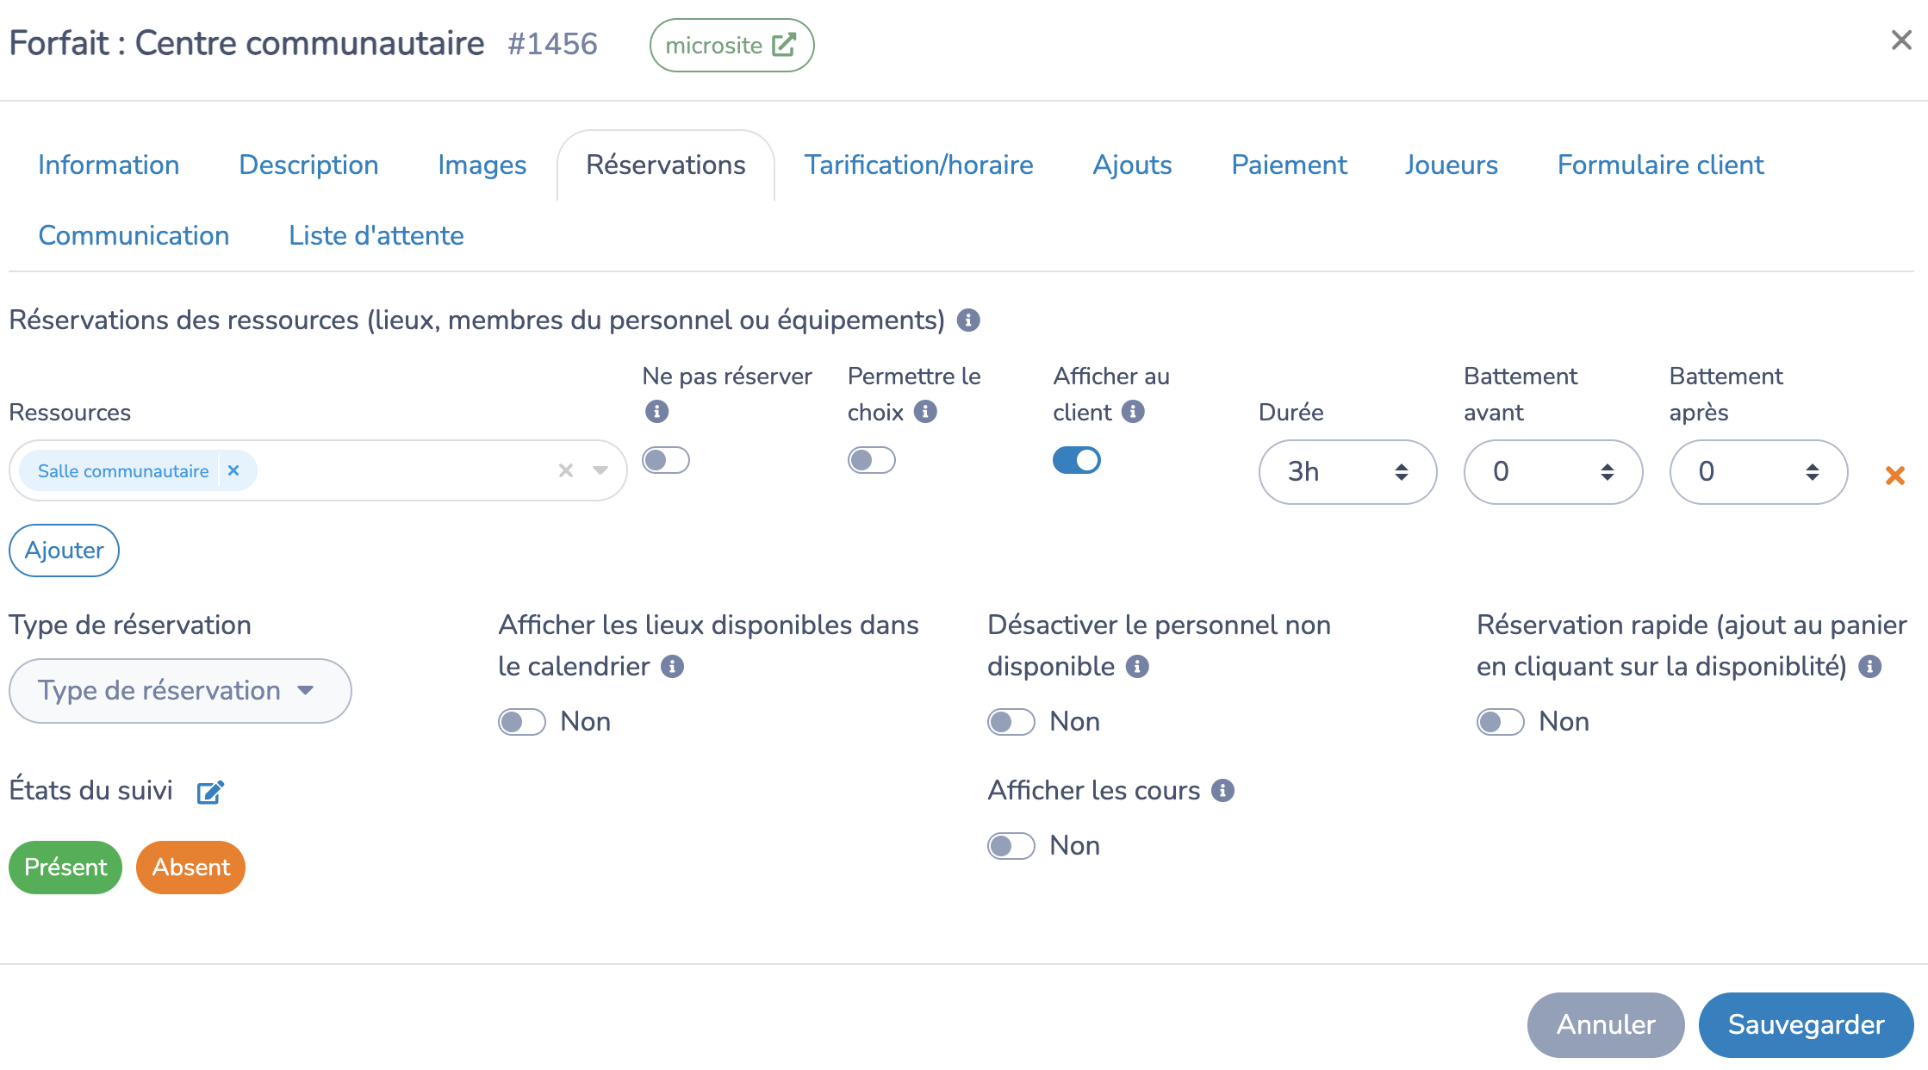Click the Afficher au client info icon
The height and width of the screenshot is (1070, 1928).
[x=1133, y=412]
